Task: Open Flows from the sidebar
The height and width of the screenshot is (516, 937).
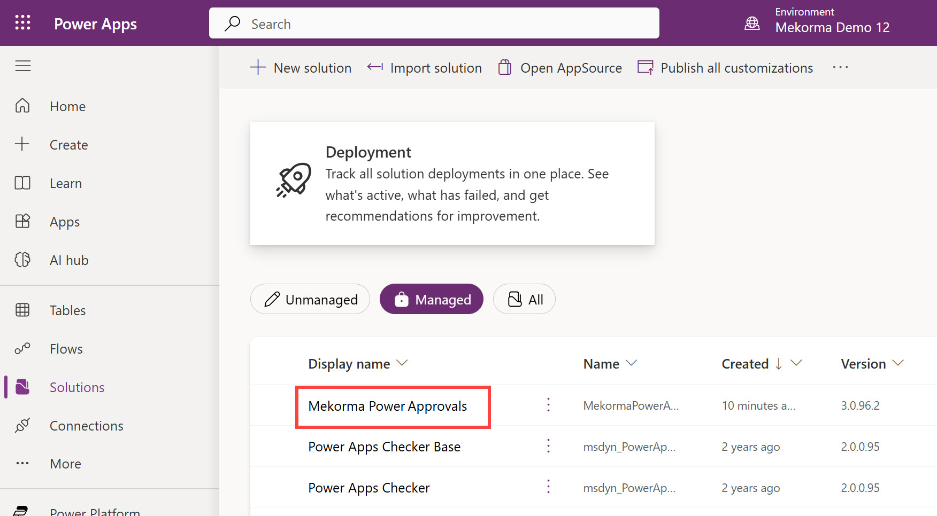Action: point(66,349)
